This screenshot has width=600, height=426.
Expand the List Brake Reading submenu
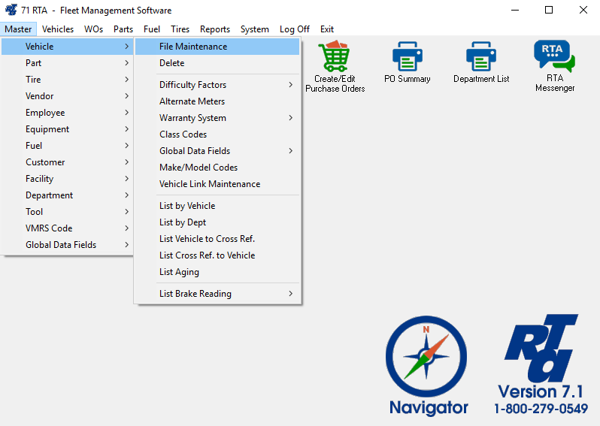[x=195, y=294]
